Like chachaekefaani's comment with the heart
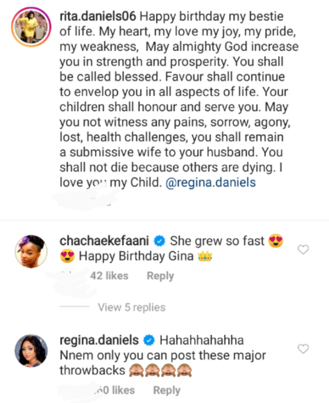Image resolution: width=329 pixels, height=403 pixels. (x=303, y=249)
